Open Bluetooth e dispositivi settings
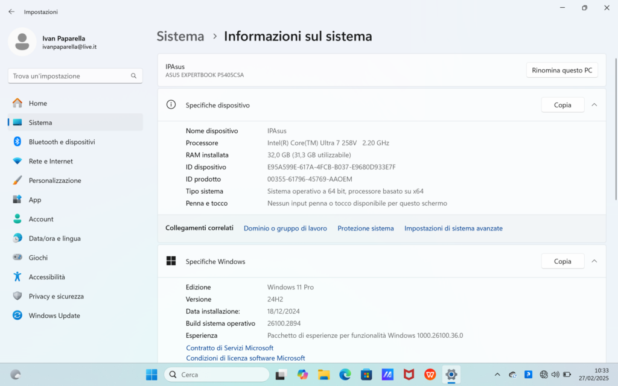This screenshot has height=386, width=618. [62, 142]
